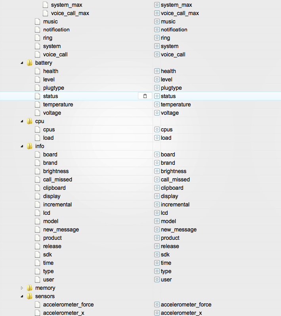Click the target icon beside right-column status

157,96
